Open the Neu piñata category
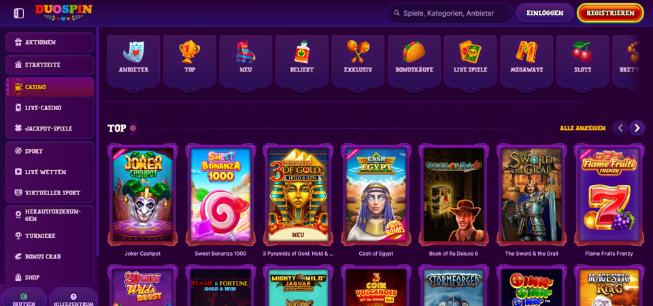The image size is (653, 306). [x=246, y=61]
